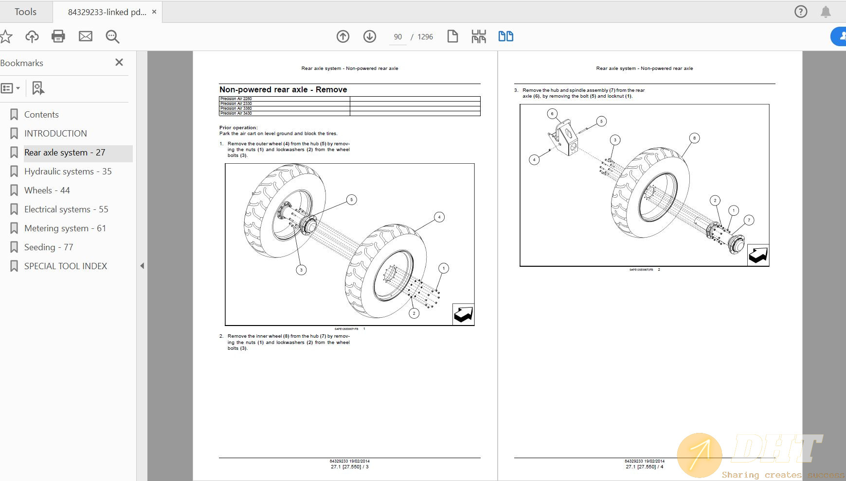Click total pages 1296 label
This screenshot has width=846, height=481.
tap(425, 37)
